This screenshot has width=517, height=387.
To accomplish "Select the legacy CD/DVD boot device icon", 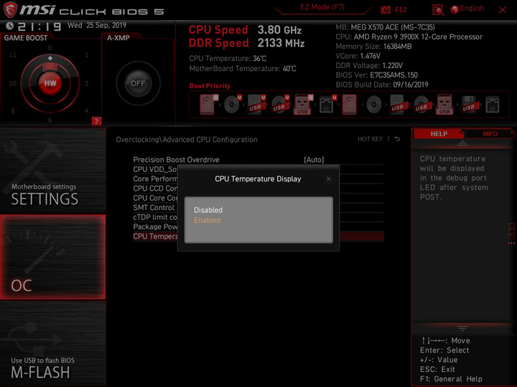I will (x=374, y=105).
